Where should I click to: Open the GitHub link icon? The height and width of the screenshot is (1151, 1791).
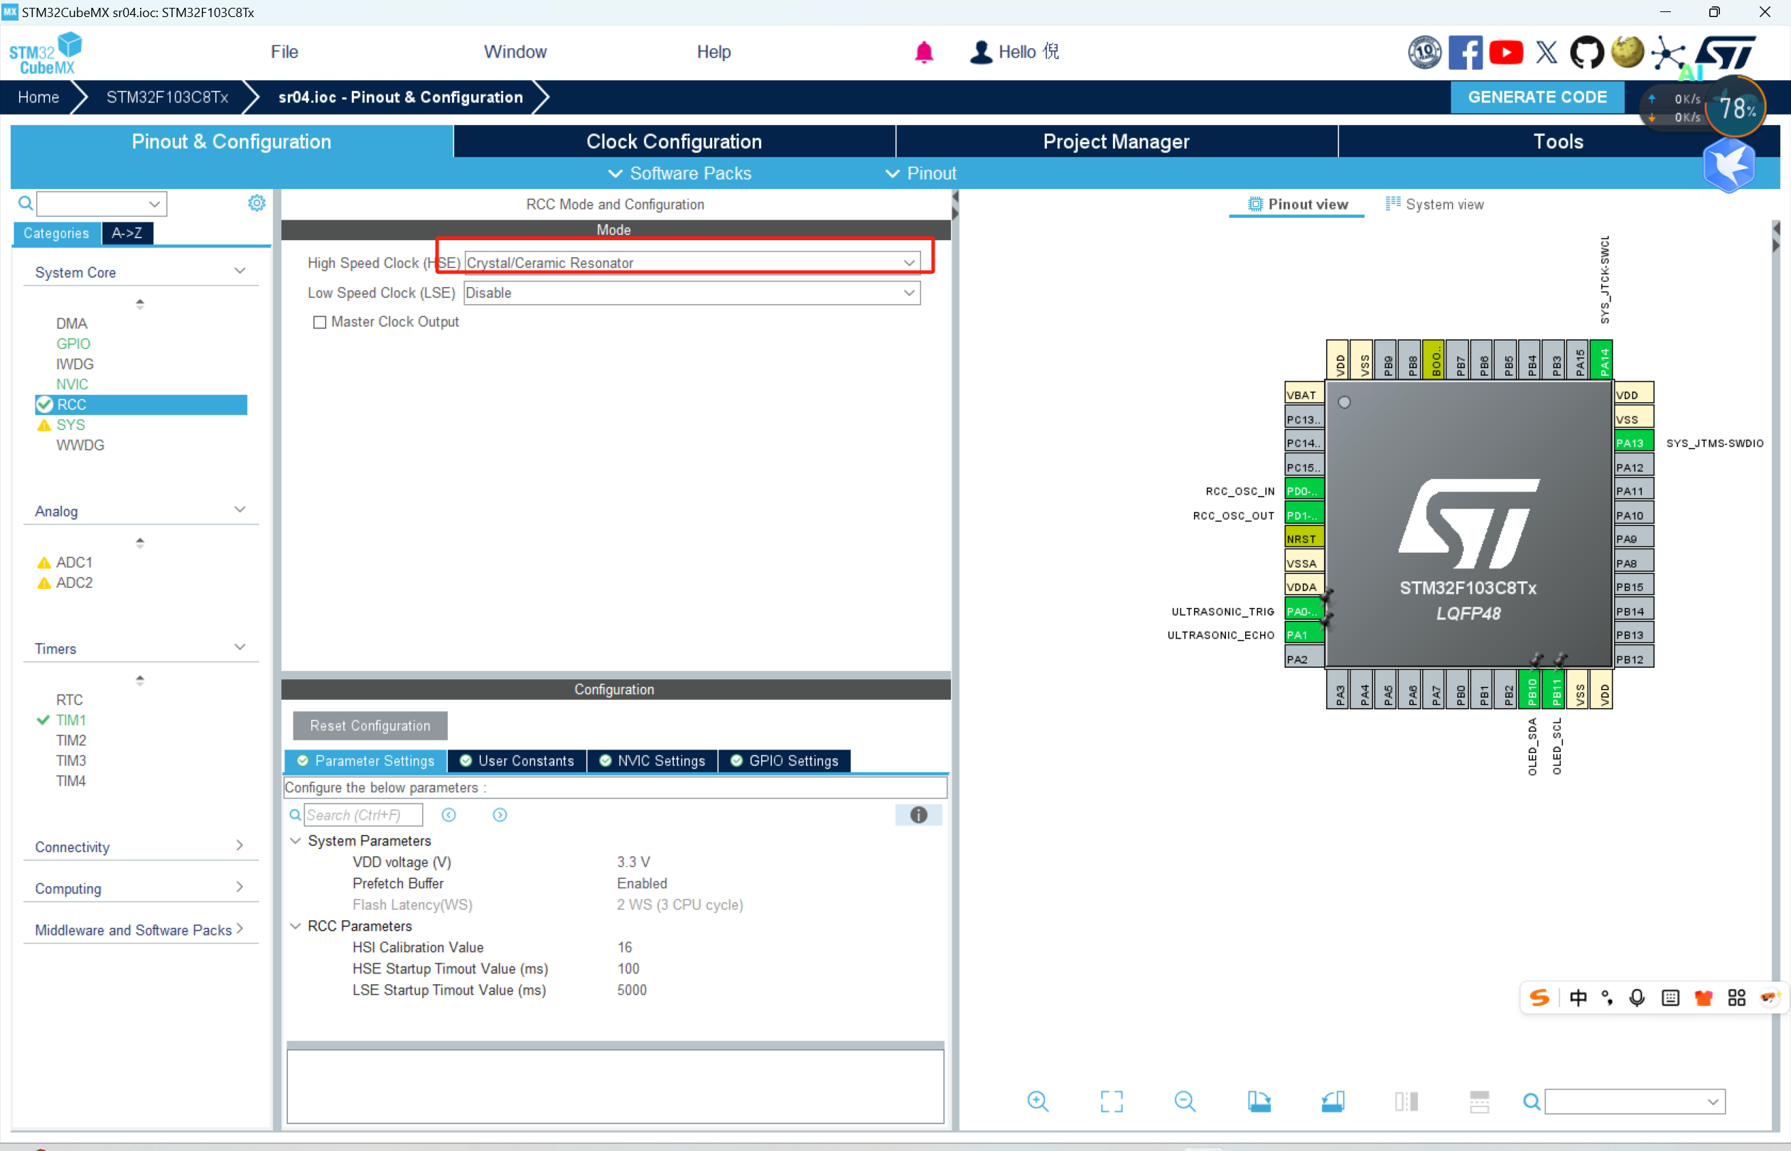(1586, 53)
